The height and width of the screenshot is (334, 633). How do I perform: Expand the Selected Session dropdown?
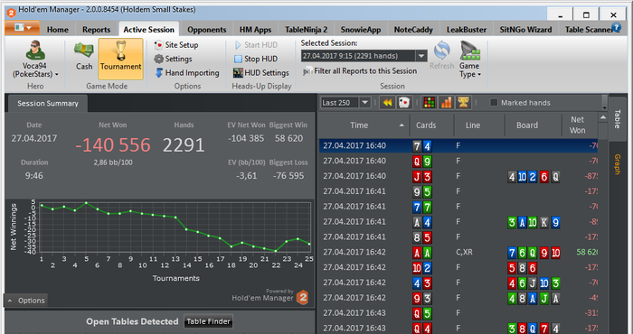421,56
